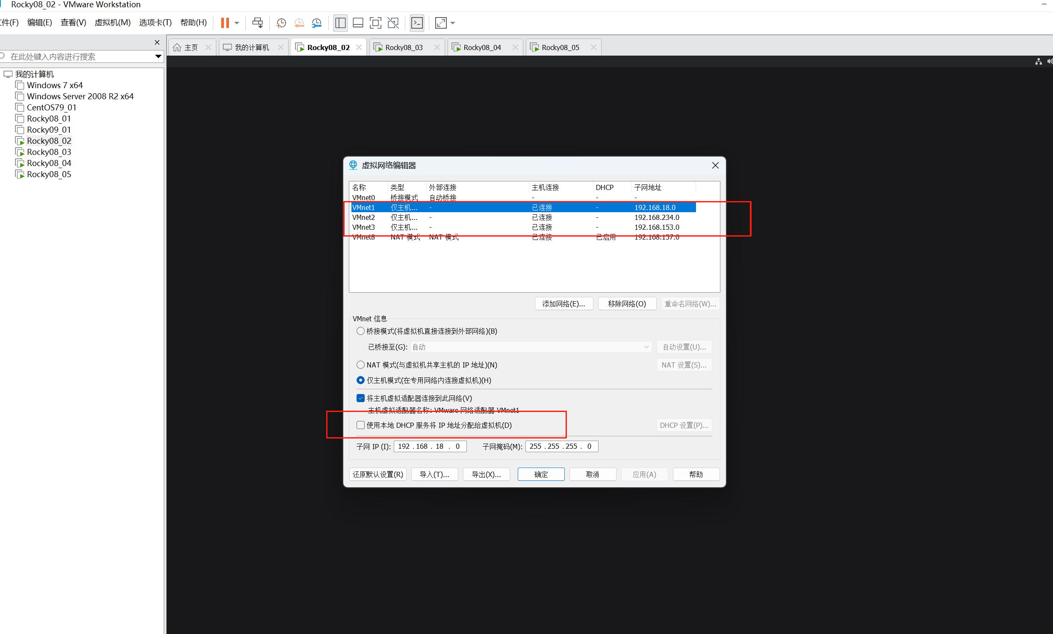Open the console view icon
1053x634 pixels.
417,23
